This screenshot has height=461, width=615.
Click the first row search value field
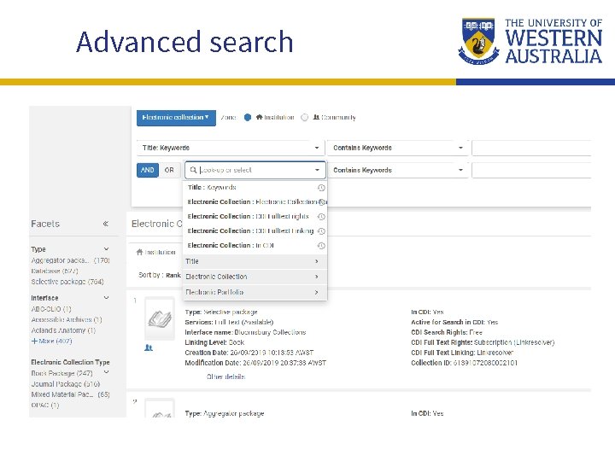[531, 148]
